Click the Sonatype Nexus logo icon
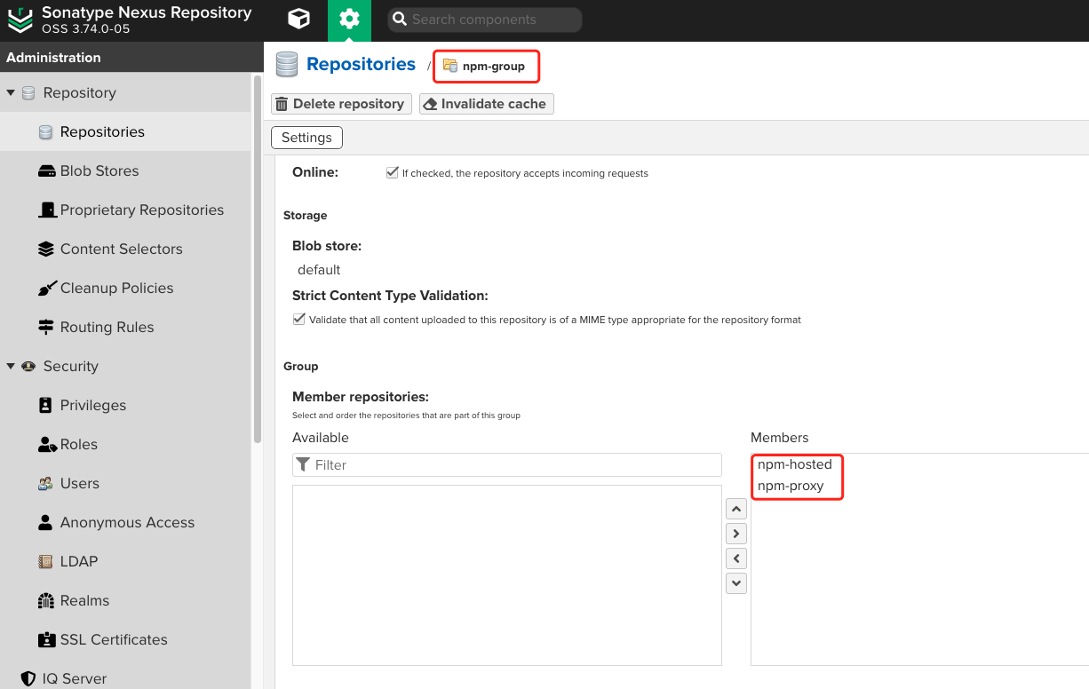Image resolution: width=1089 pixels, height=689 pixels. pos(20,20)
